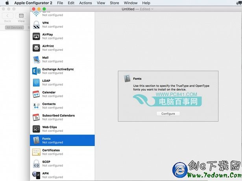The height and width of the screenshot is (181, 242).
Task: Expand the Untitled — Edited title dropdown
Action: pos(152,9)
